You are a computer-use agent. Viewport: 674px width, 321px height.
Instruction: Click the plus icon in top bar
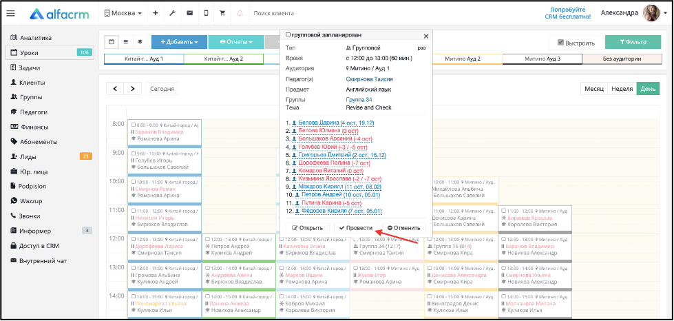coord(155,13)
